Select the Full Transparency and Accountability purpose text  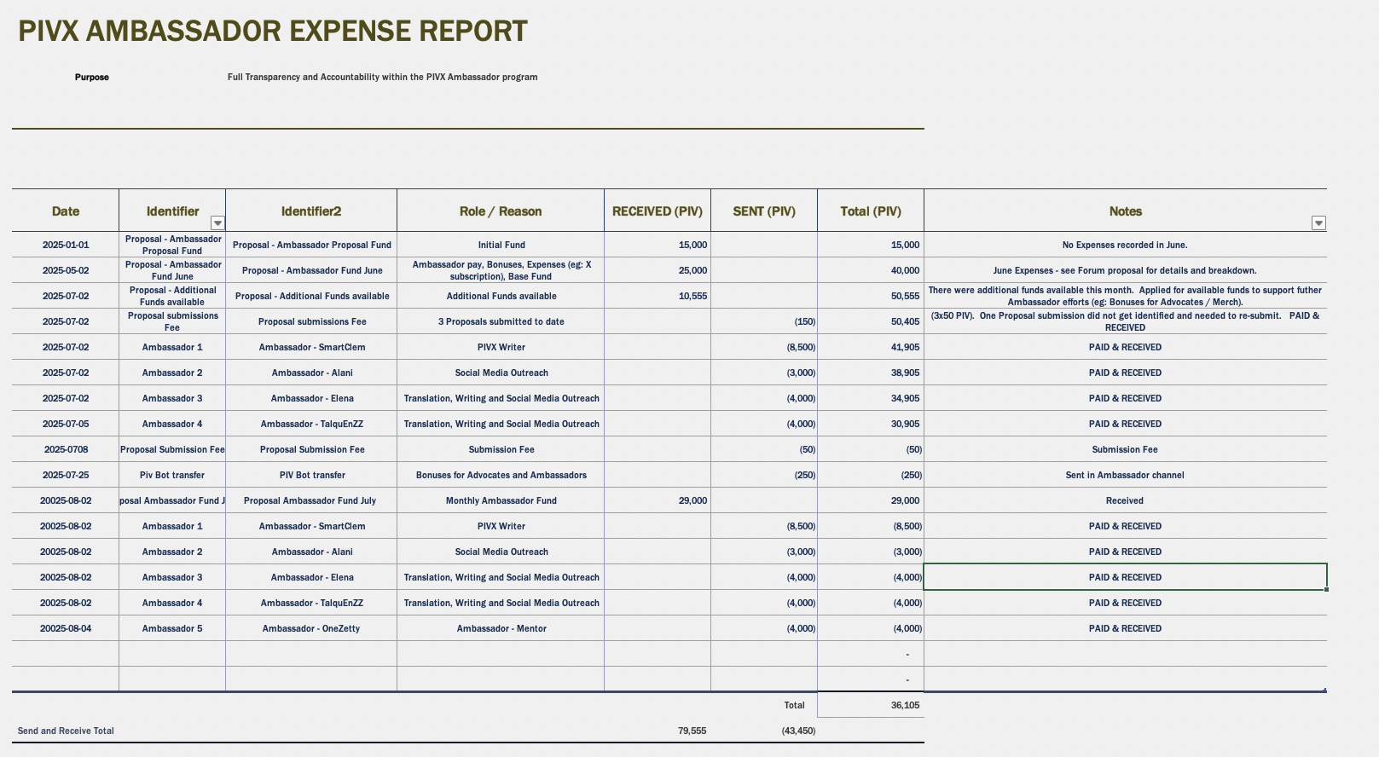(x=382, y=78)
